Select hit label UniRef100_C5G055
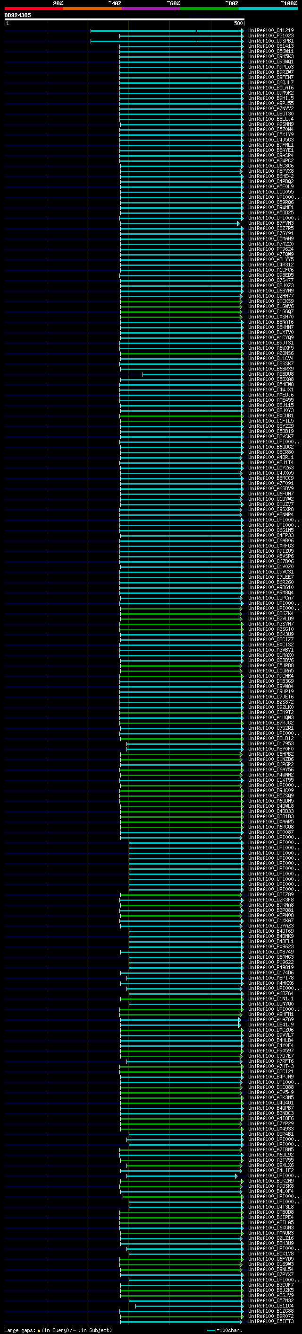 pos(270,192)
